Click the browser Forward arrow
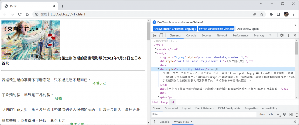The image size is (299, 125). tap(12, 14)
